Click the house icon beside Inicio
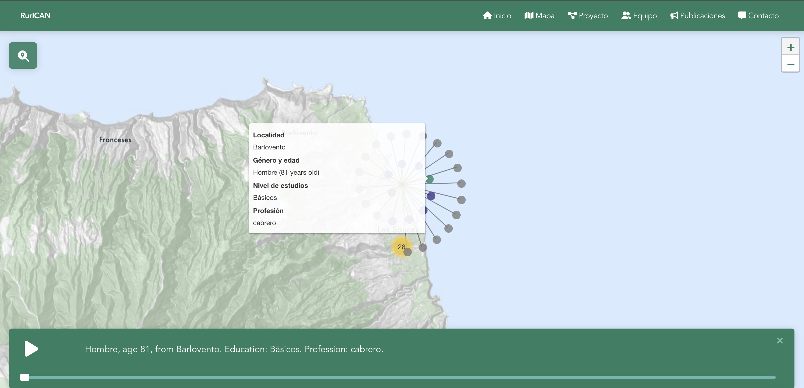Image resolution: width=804 pixels, height=388 pixels. click(487, 16)
